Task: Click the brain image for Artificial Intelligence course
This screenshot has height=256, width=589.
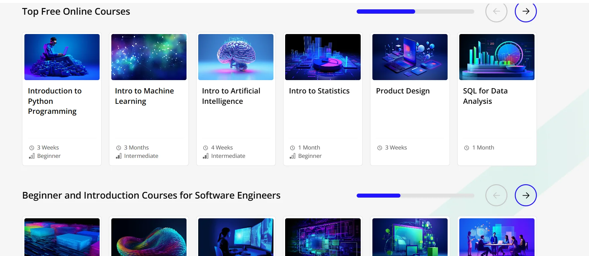Action: click(236, 57)
